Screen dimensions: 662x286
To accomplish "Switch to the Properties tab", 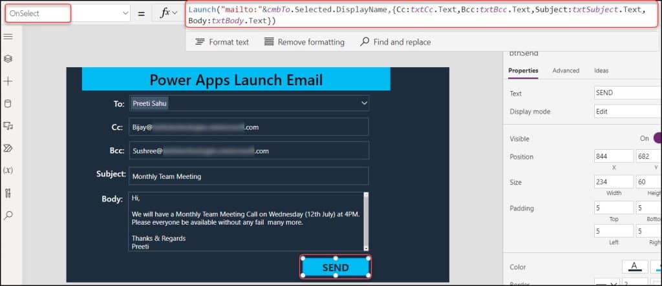I will [523, 70].
